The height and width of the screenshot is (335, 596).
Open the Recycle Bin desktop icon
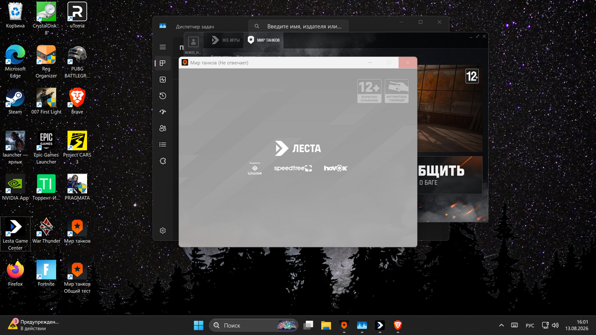click(15, 15)
